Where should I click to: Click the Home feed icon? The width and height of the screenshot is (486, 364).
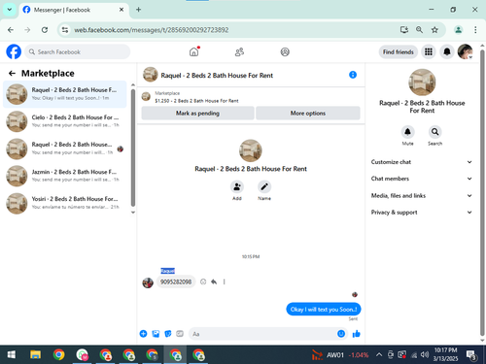(194, 51)
